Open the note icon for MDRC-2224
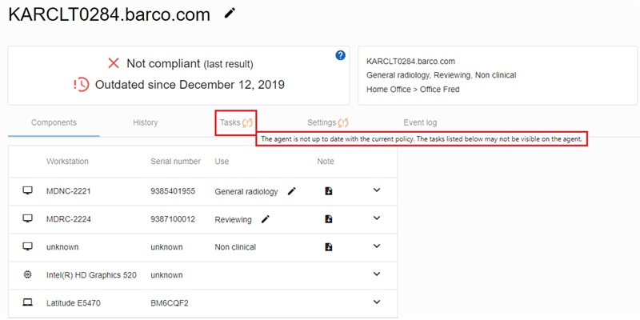The image size is (640, 320). (328, 219)
